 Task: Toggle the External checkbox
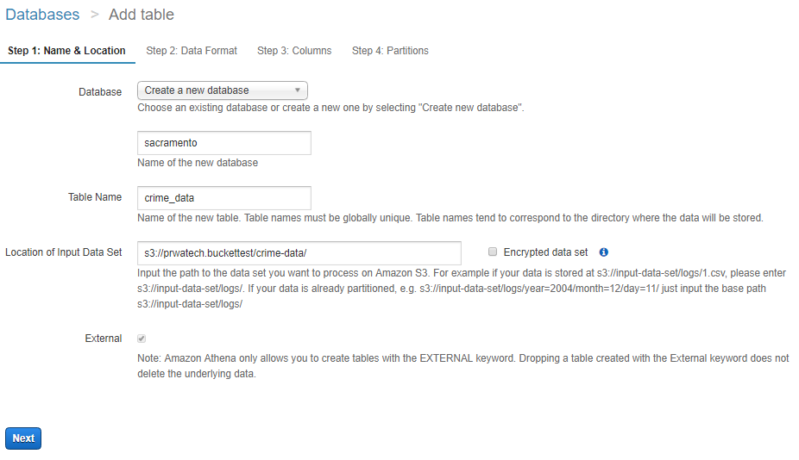click(x=142, y=339)
